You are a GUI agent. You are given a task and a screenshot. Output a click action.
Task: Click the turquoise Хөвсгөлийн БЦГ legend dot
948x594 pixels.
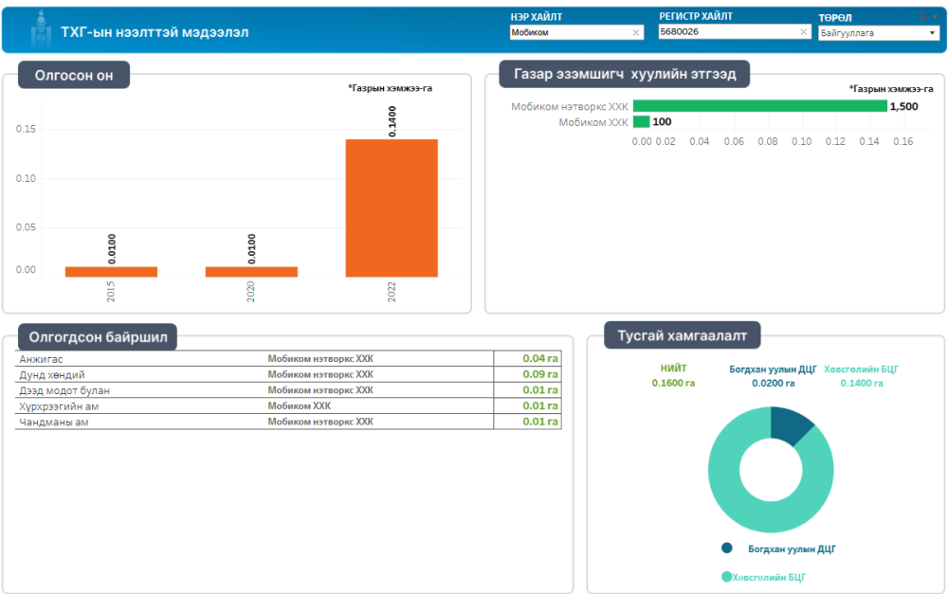click(x=727, y=577)
